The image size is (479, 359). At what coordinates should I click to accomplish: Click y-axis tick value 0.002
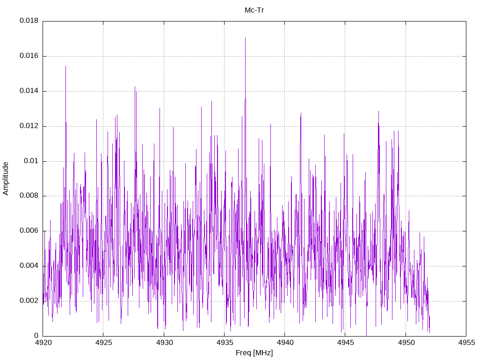click(x=29, y=301)
